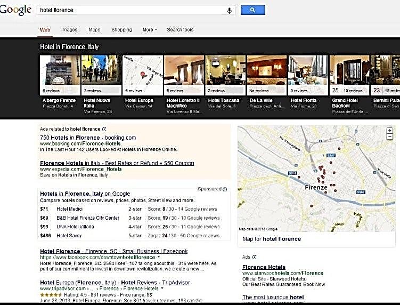The width and height of the screenshot is (400, 305).
Task: Open the Florence Hotels Starwood ad
Action: 264,267
